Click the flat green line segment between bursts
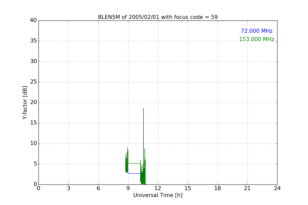308x205 pixels. 134,163
